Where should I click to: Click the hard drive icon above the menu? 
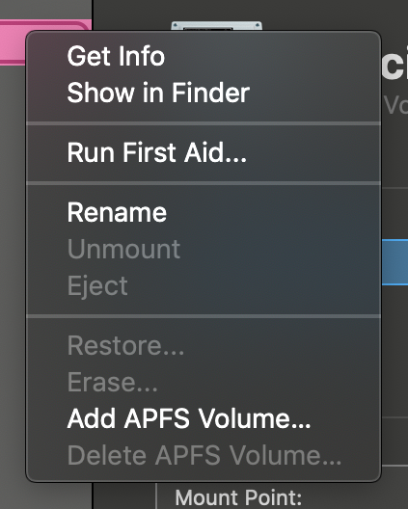(x=217, y=26)
